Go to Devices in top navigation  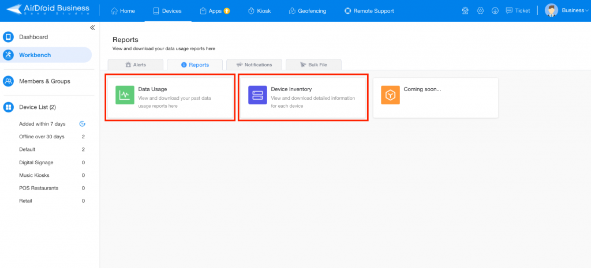click(x=167, y=11)
